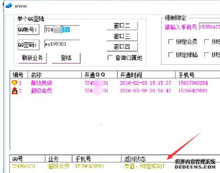Check the 绑定绿钻 checkbox

click(170, 54)
